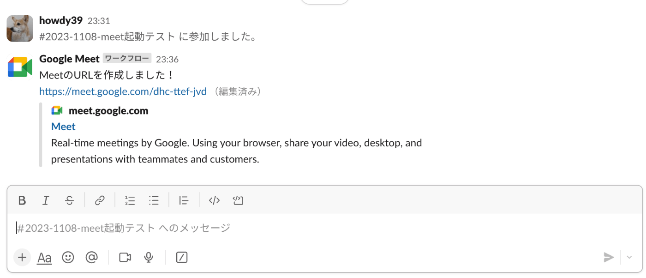The width and height of the screenshot is (646, 278).
Task: Click the 23:36 message timestamp
Action: point(167,60)
